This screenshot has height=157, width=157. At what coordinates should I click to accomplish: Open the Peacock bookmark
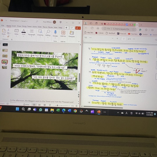(x=122, y=33)
